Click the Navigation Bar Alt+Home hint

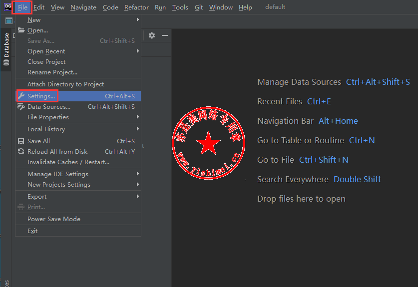coord(307,121)
